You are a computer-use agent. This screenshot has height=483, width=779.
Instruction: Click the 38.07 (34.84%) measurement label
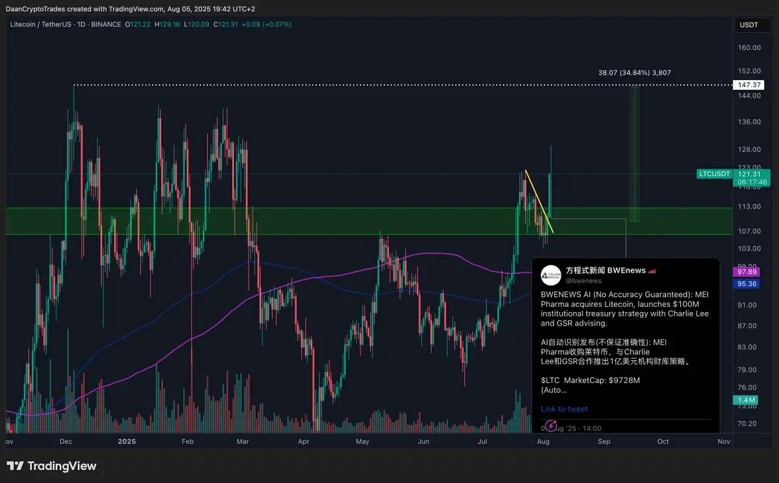click(x=634, y=73)
